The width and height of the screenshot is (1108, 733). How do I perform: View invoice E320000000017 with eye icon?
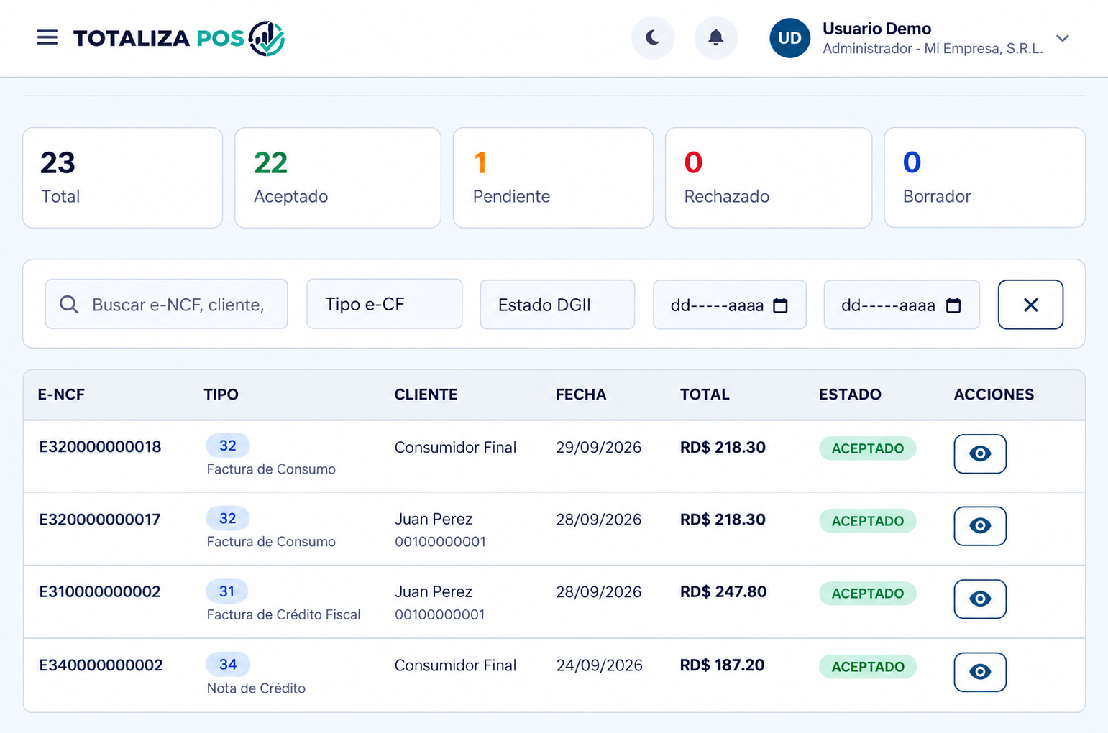tap(980, 526)
